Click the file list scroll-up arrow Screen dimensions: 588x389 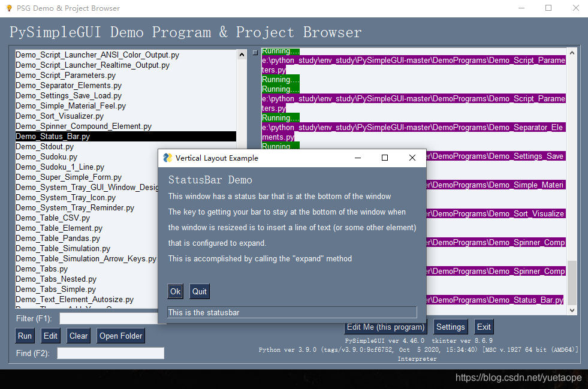click(242, 55)
